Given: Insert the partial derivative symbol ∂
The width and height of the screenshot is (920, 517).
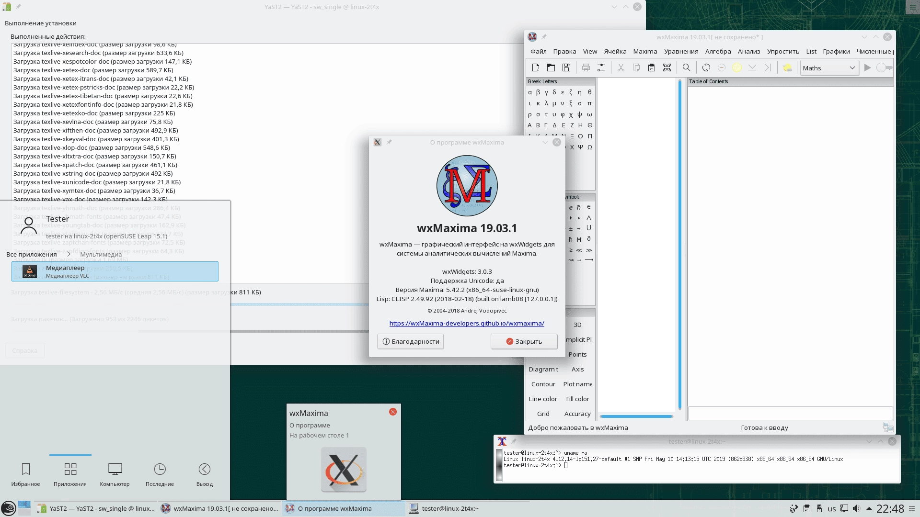Looking at the screenshot, I should 589,239.
